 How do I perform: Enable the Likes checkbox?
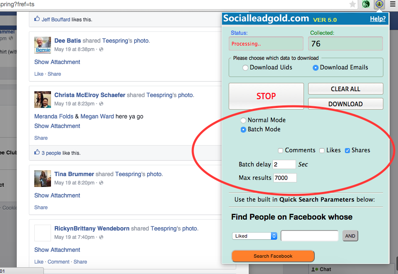(x=322, y=151)
